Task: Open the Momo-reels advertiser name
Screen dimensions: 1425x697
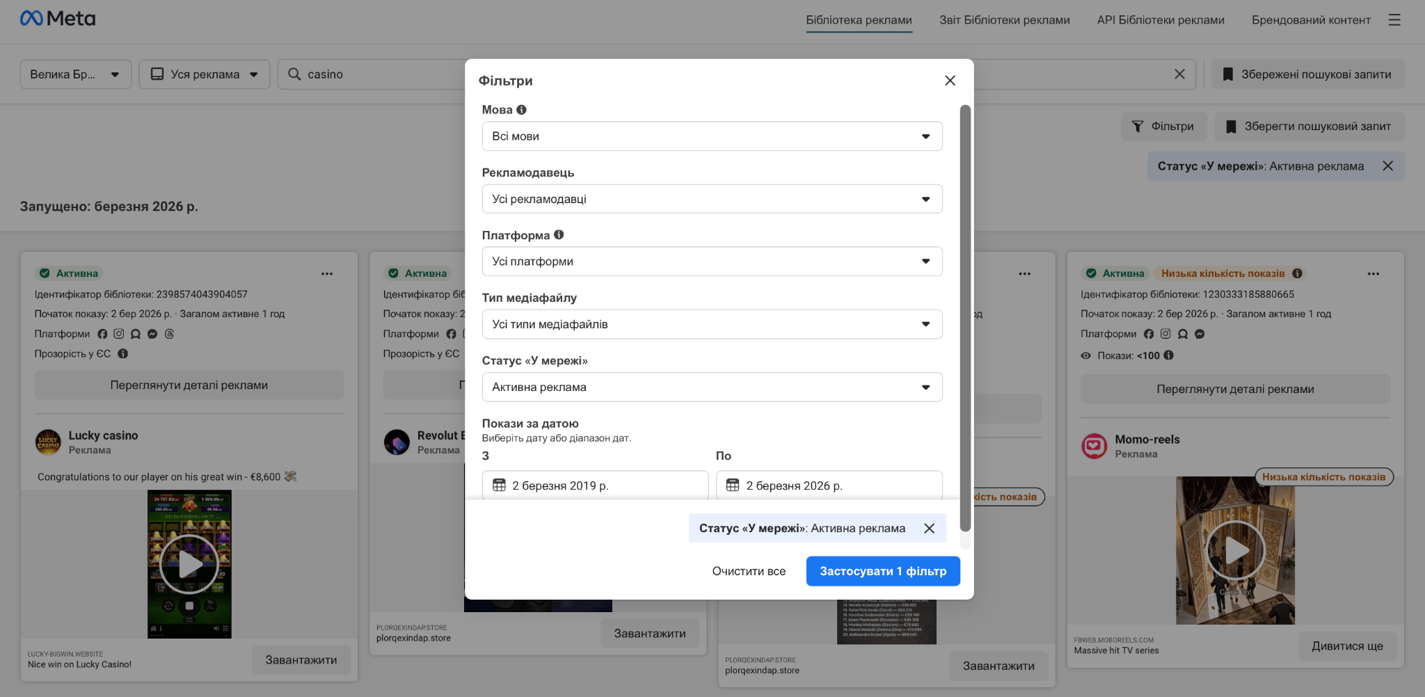Action: tap(1147, 440)
